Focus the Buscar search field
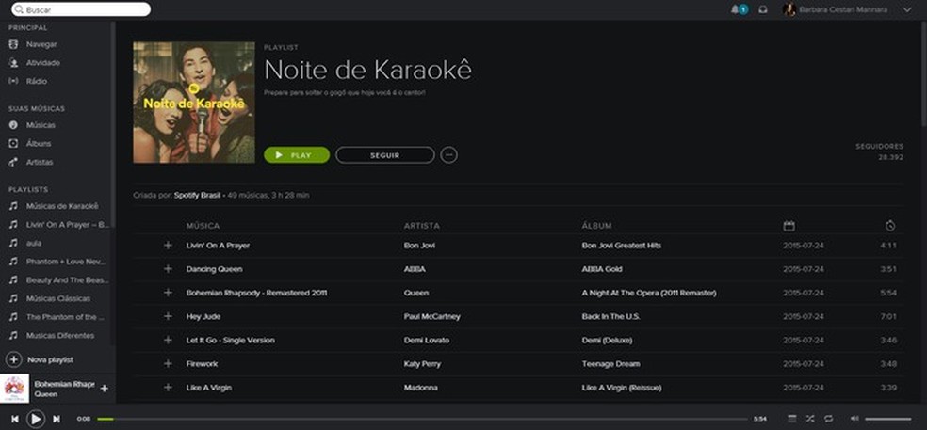This screenshot has height=430, width=927. pos(81,9)
